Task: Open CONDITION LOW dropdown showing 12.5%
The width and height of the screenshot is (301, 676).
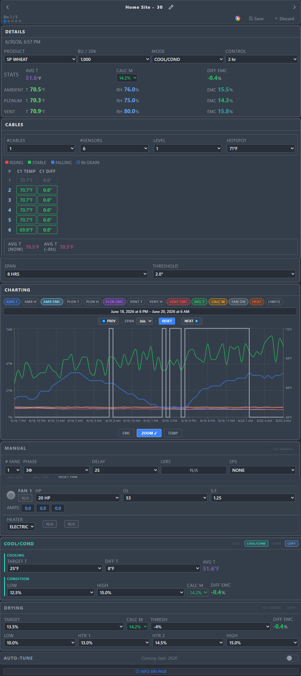Action: [x=51, y=592]
